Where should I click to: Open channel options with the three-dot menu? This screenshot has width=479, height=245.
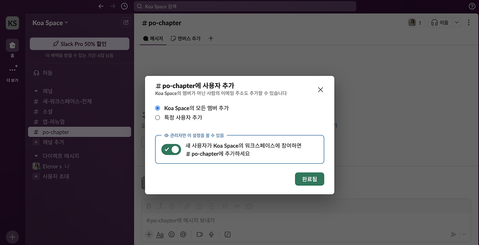[x=469, y=22]
